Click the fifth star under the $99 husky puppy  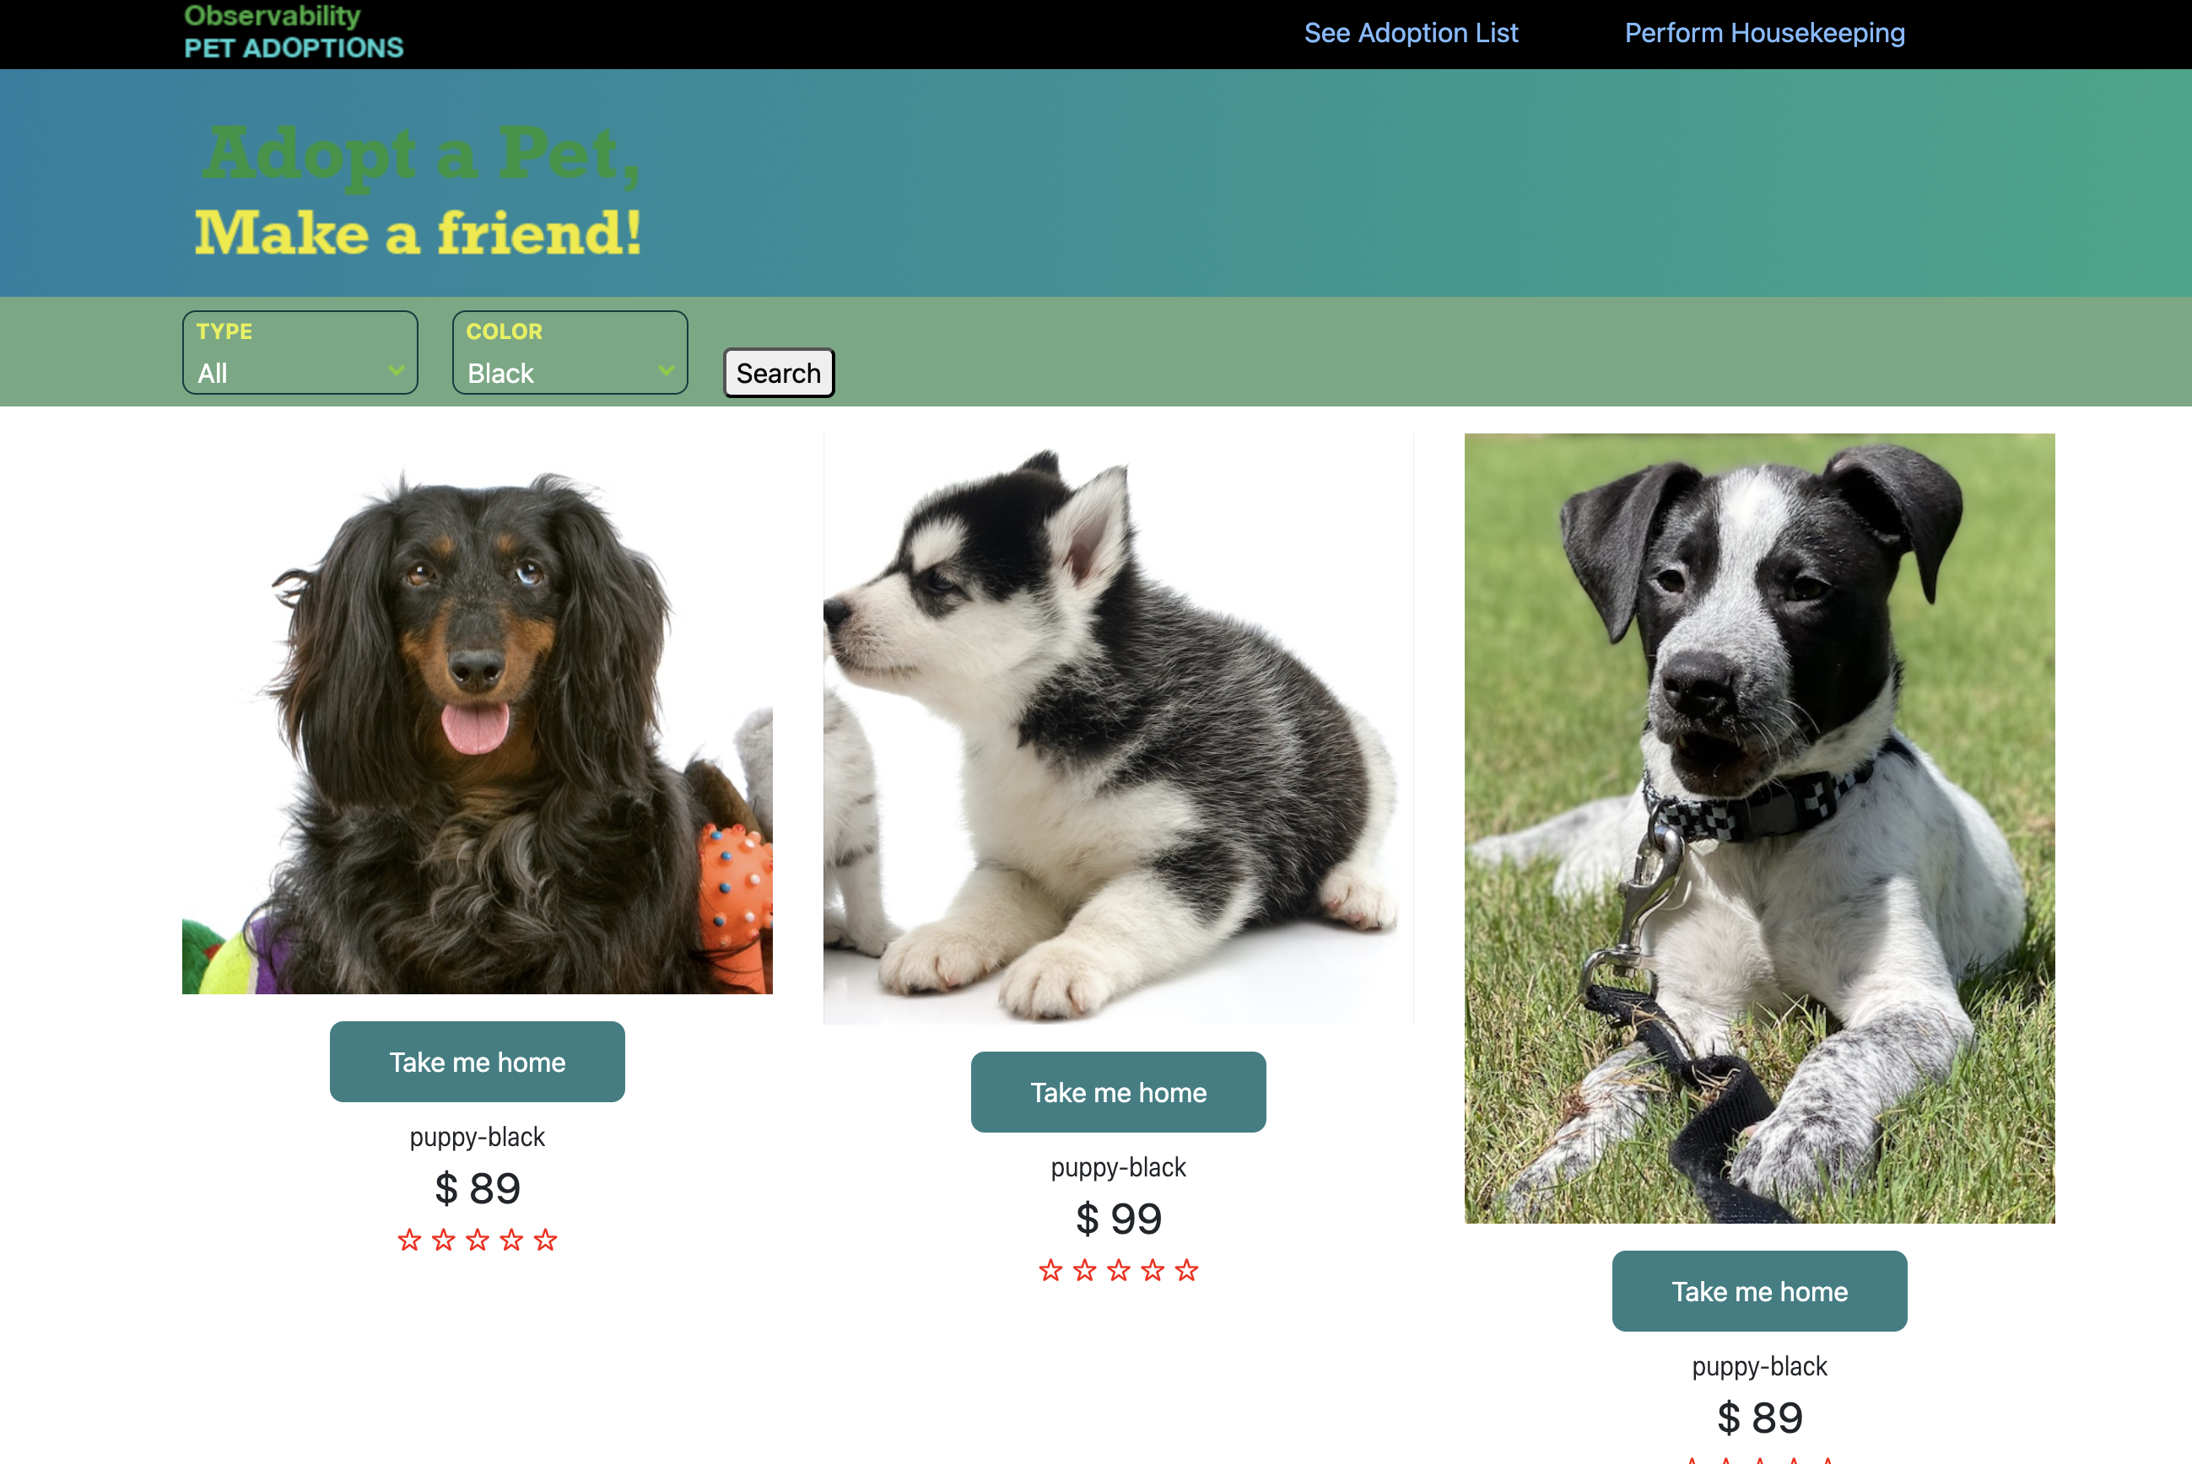pos(1186,1270)
